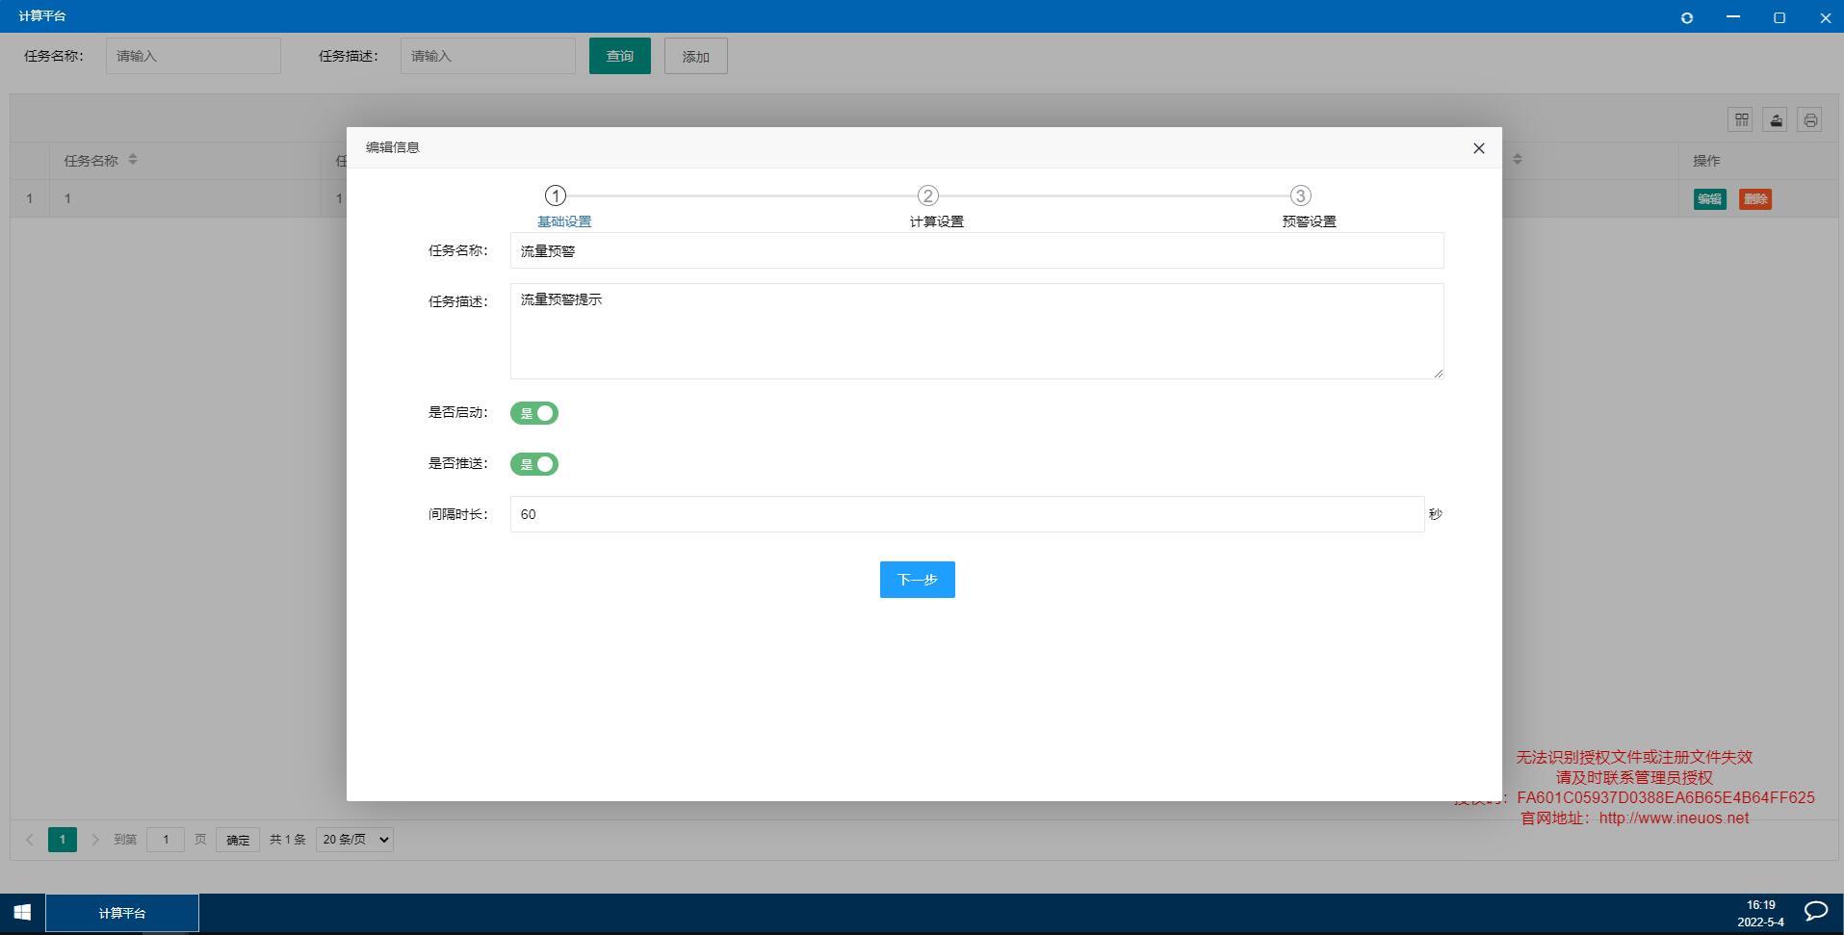The image size is (1844, 935).
Task: Open the 20 条/页 page size dropdown
Action: click(354, 840)
